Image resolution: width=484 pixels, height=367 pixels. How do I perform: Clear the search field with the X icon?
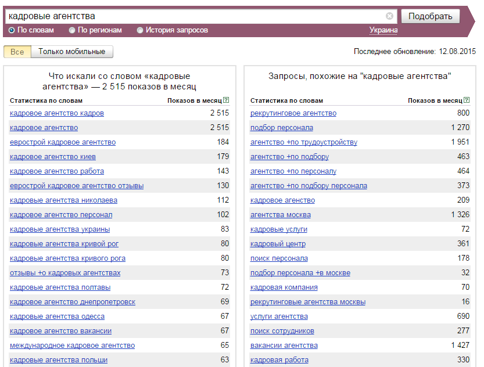click(x=389, y=16)
